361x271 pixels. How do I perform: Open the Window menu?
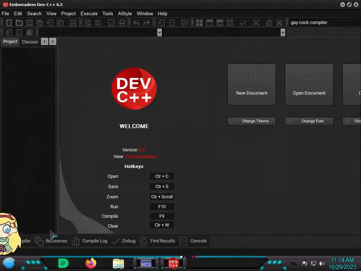coord(145,14)
